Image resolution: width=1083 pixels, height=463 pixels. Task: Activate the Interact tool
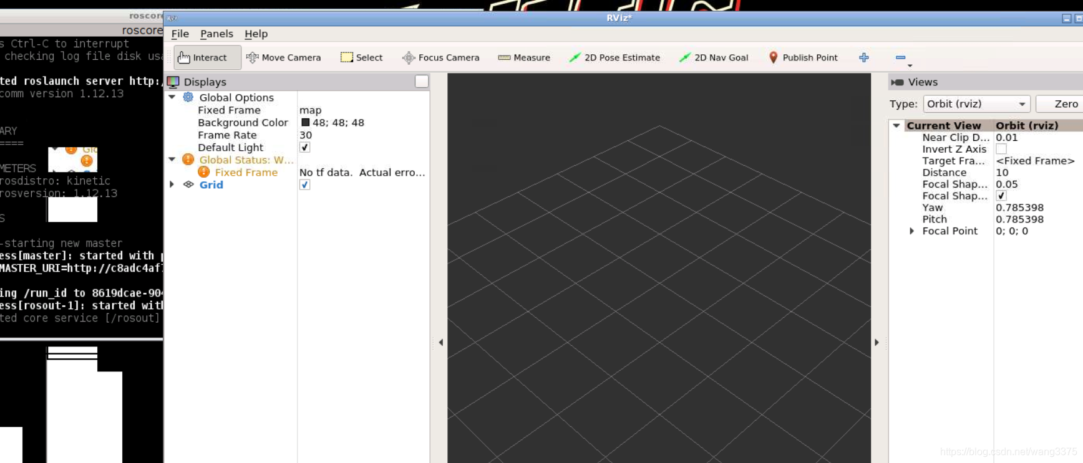[207, 57]
